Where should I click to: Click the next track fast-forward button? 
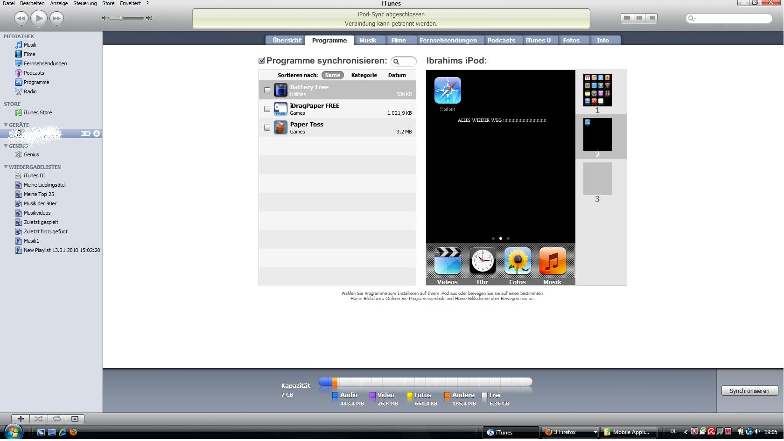point(56,18)
